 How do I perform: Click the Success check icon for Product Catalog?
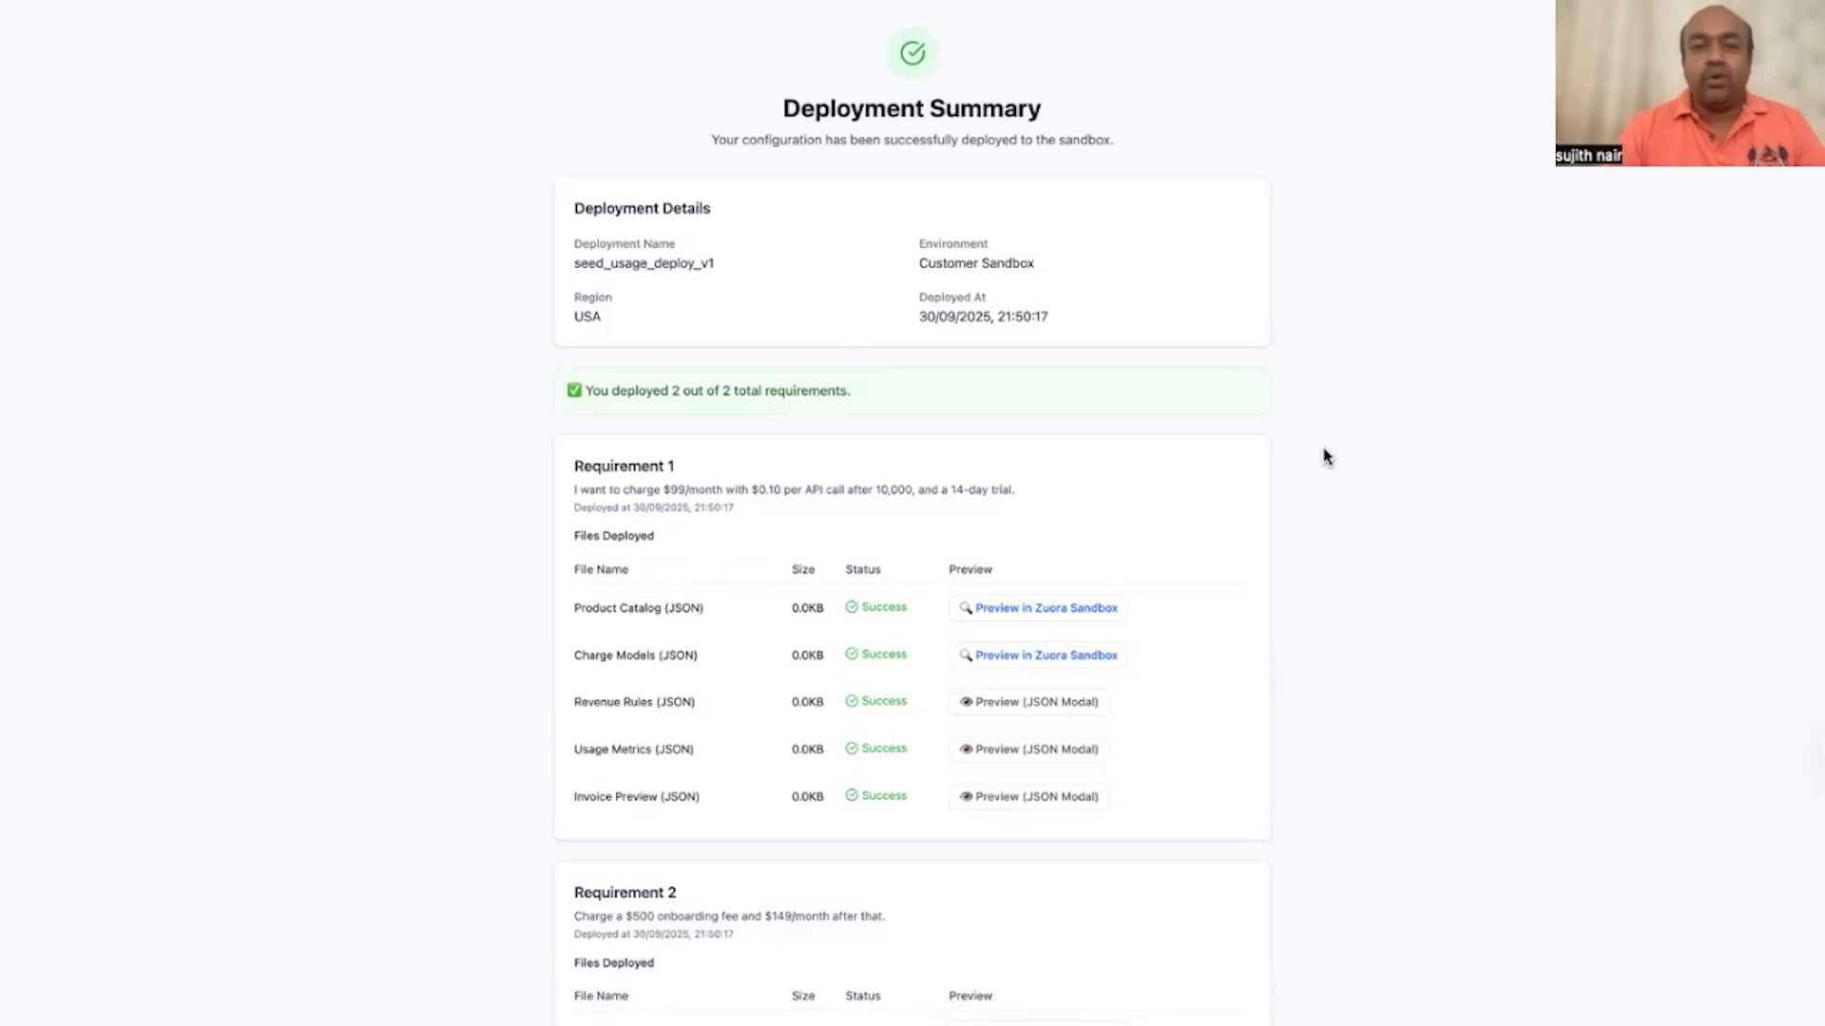point(852,607)
